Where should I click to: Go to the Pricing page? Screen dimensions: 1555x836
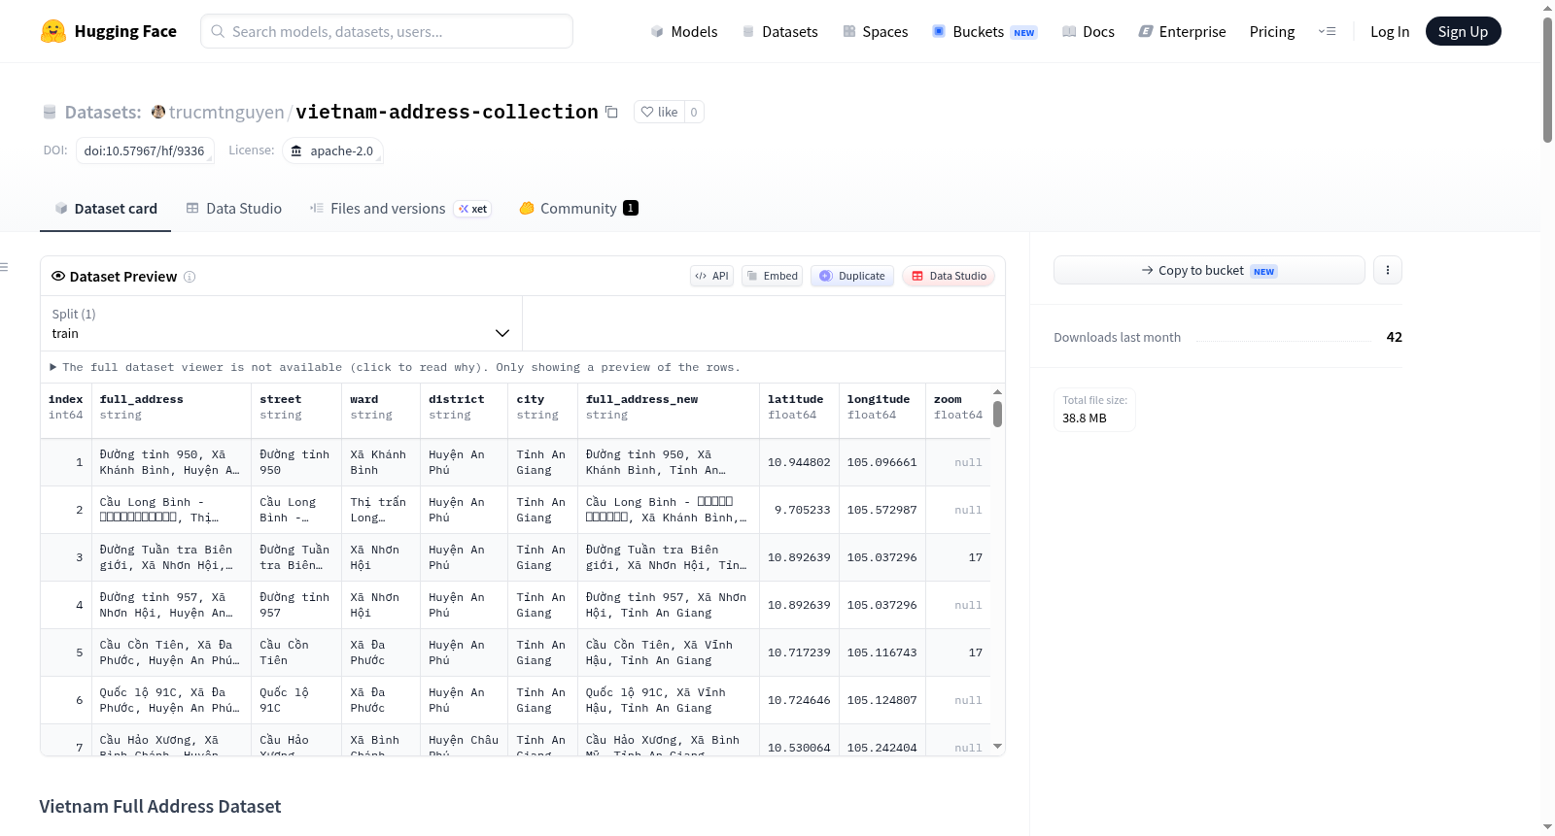coord(1272,32)
